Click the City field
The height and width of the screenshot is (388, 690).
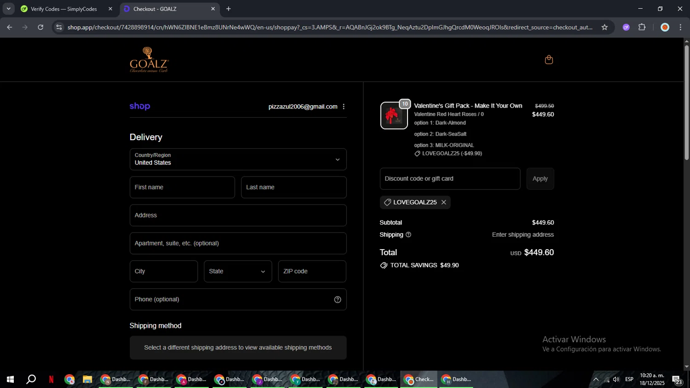164,271
